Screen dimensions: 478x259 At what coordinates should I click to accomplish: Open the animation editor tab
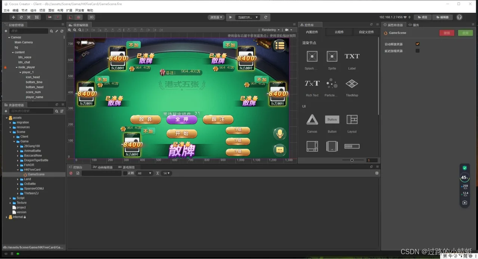click(103, 167)
